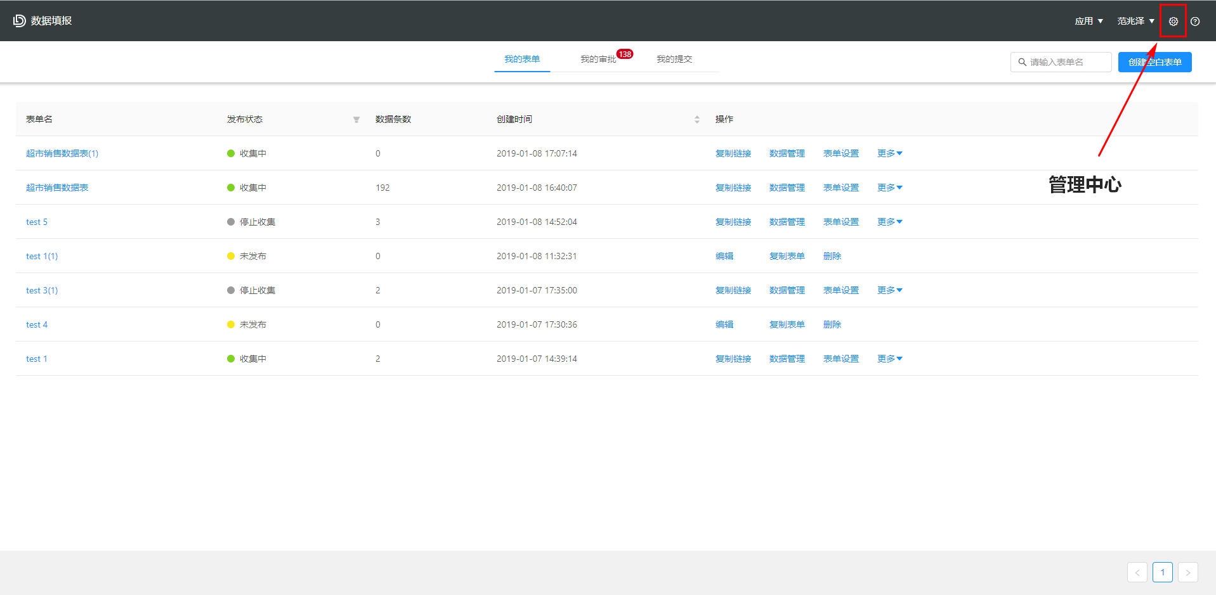Screen dimensions: 1216x595
Task: Sort by 创建时间 using sort arrows
Action: pos(697,119)
